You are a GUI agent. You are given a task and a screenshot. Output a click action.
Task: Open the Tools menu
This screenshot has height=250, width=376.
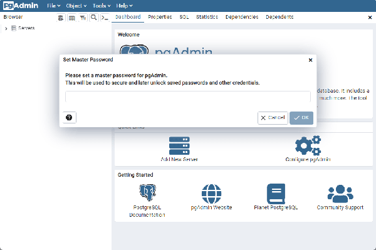tap(102, 6)
